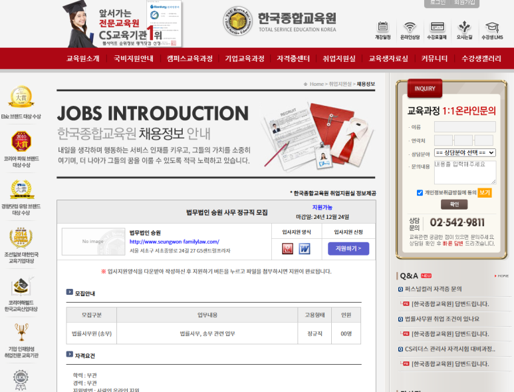Click the 확인 submit button

tap(454, 204)
